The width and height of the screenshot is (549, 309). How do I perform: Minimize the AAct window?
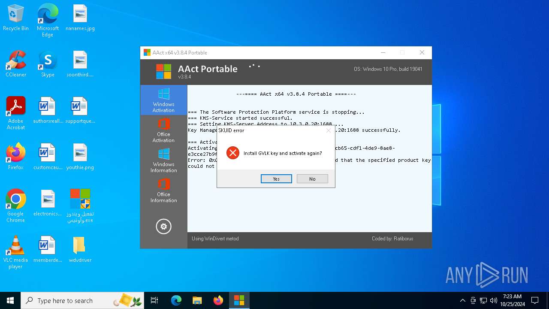(383, 53)
